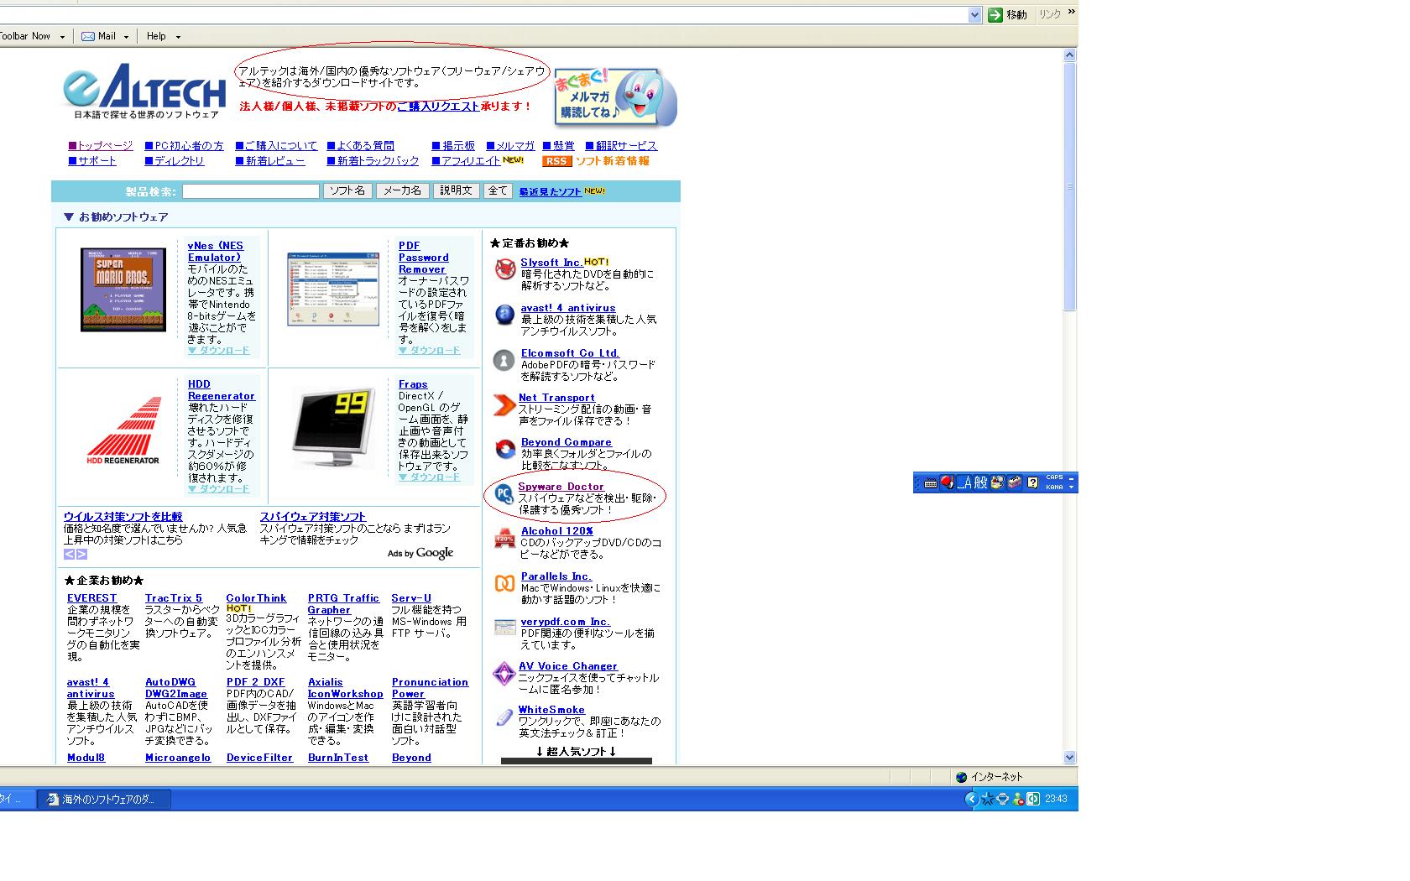The height and width of the screenshot is (881, 1410).
Task: Open the Slysoft Inc. red fox icon
Action: pyautogui.click(x=504, y=269)
